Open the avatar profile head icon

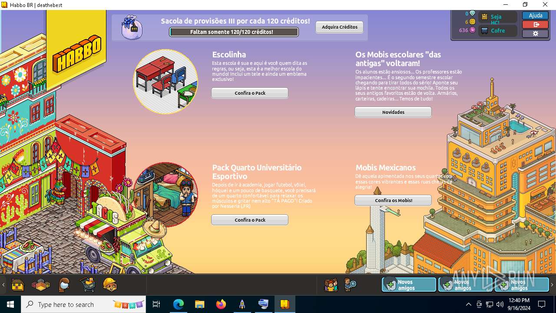pos(64,285)
